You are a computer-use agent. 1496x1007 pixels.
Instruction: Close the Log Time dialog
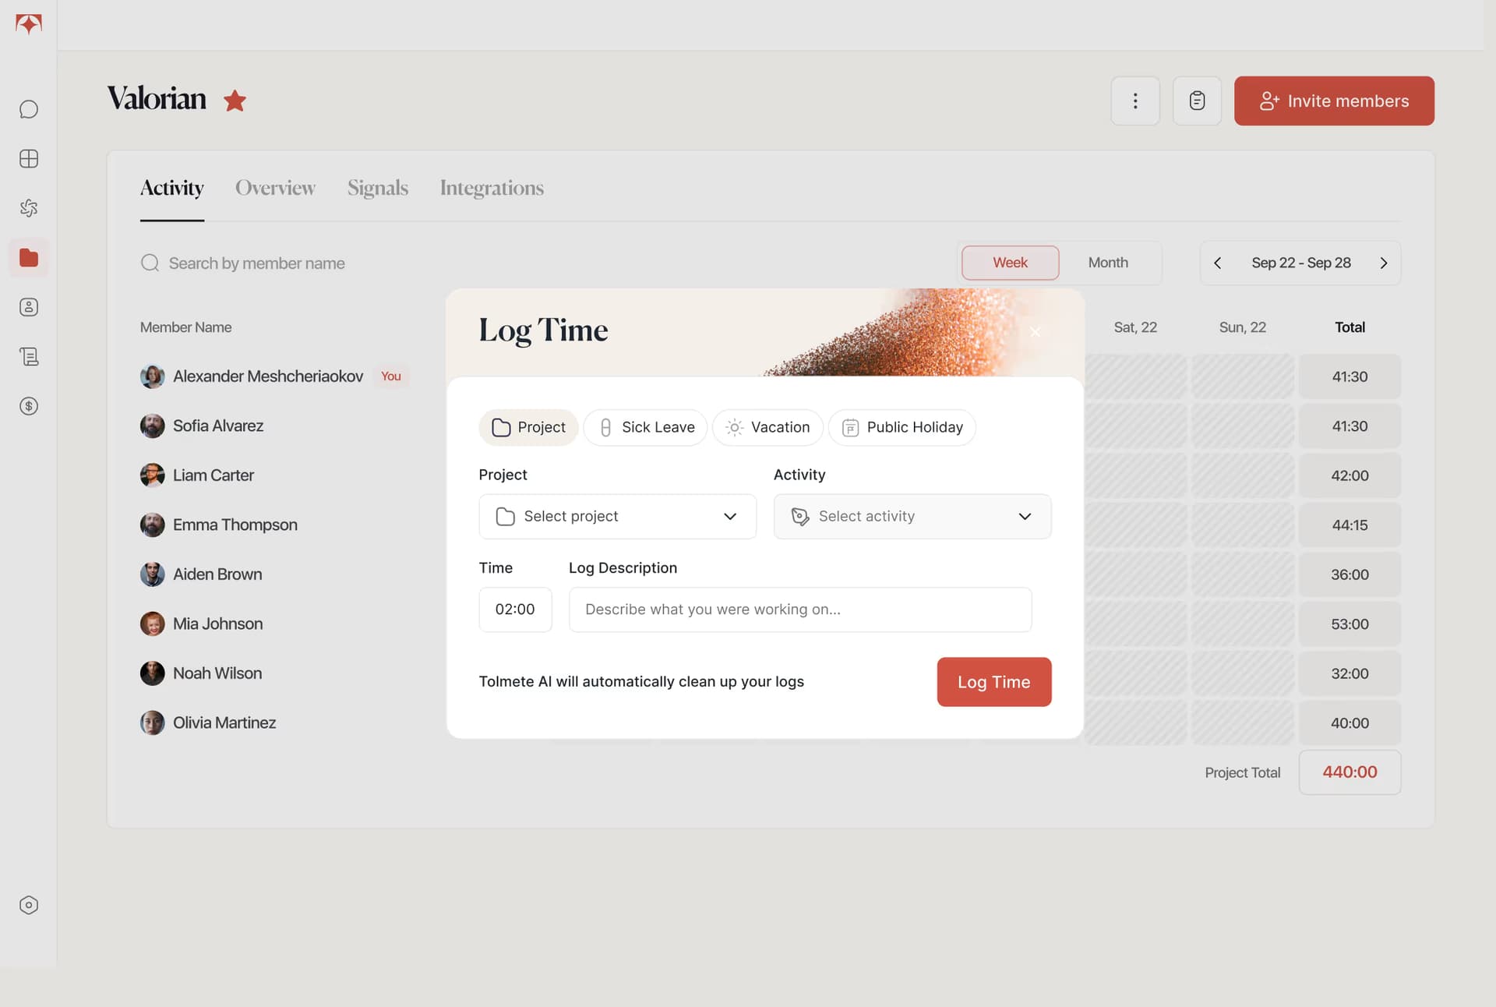pyautogui.click(x=1035, y=332)
